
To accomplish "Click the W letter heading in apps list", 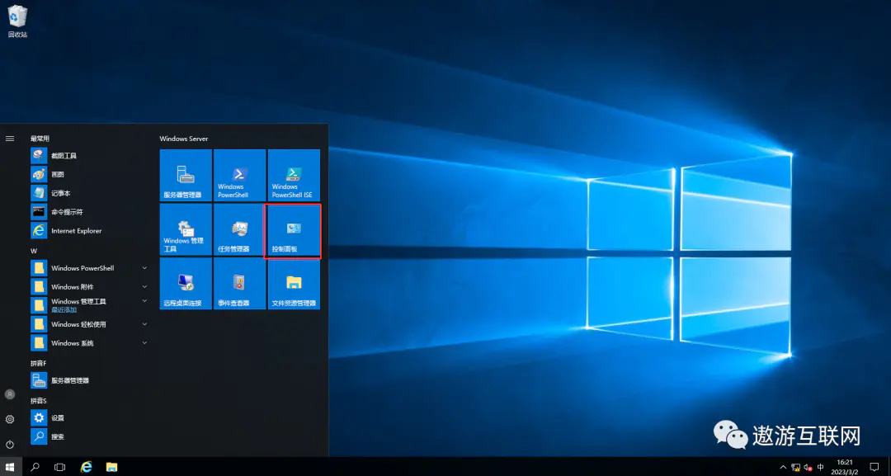I will click(x=34, y=251).
